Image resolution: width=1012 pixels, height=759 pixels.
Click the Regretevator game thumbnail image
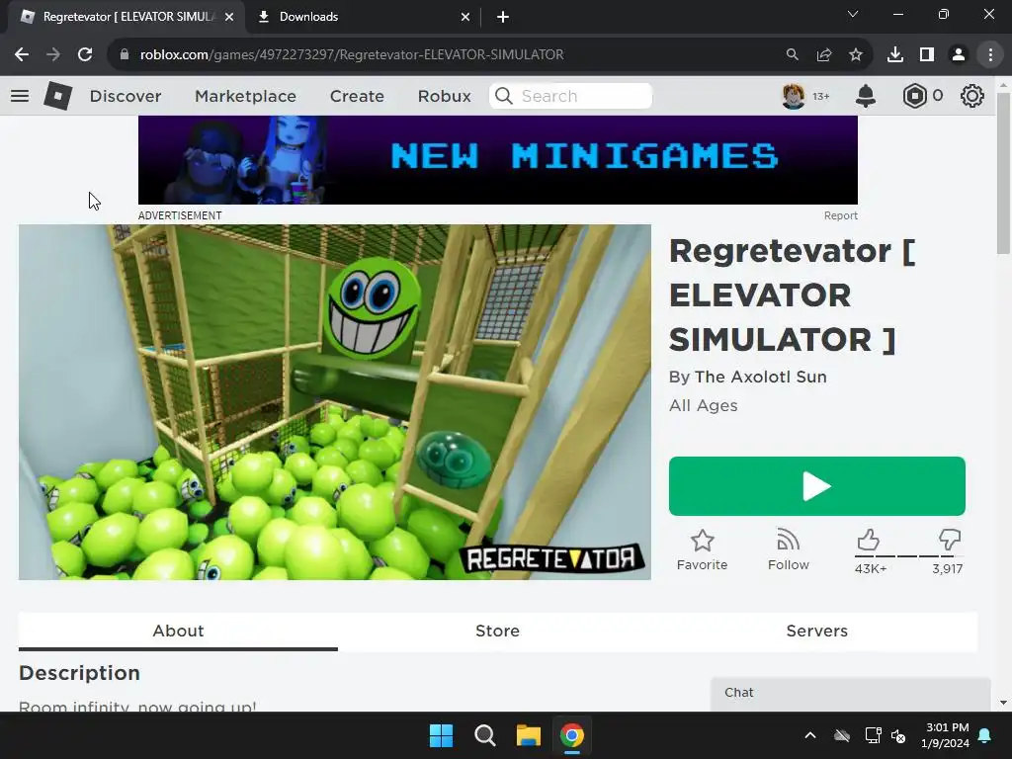click(x=335, y=402)
